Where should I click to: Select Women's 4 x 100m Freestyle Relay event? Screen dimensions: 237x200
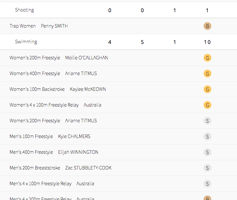pos(44,105)
